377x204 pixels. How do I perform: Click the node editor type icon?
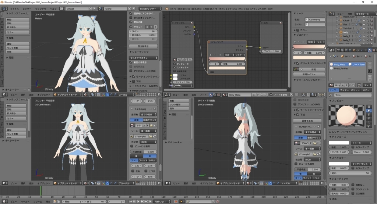[168, 95]
